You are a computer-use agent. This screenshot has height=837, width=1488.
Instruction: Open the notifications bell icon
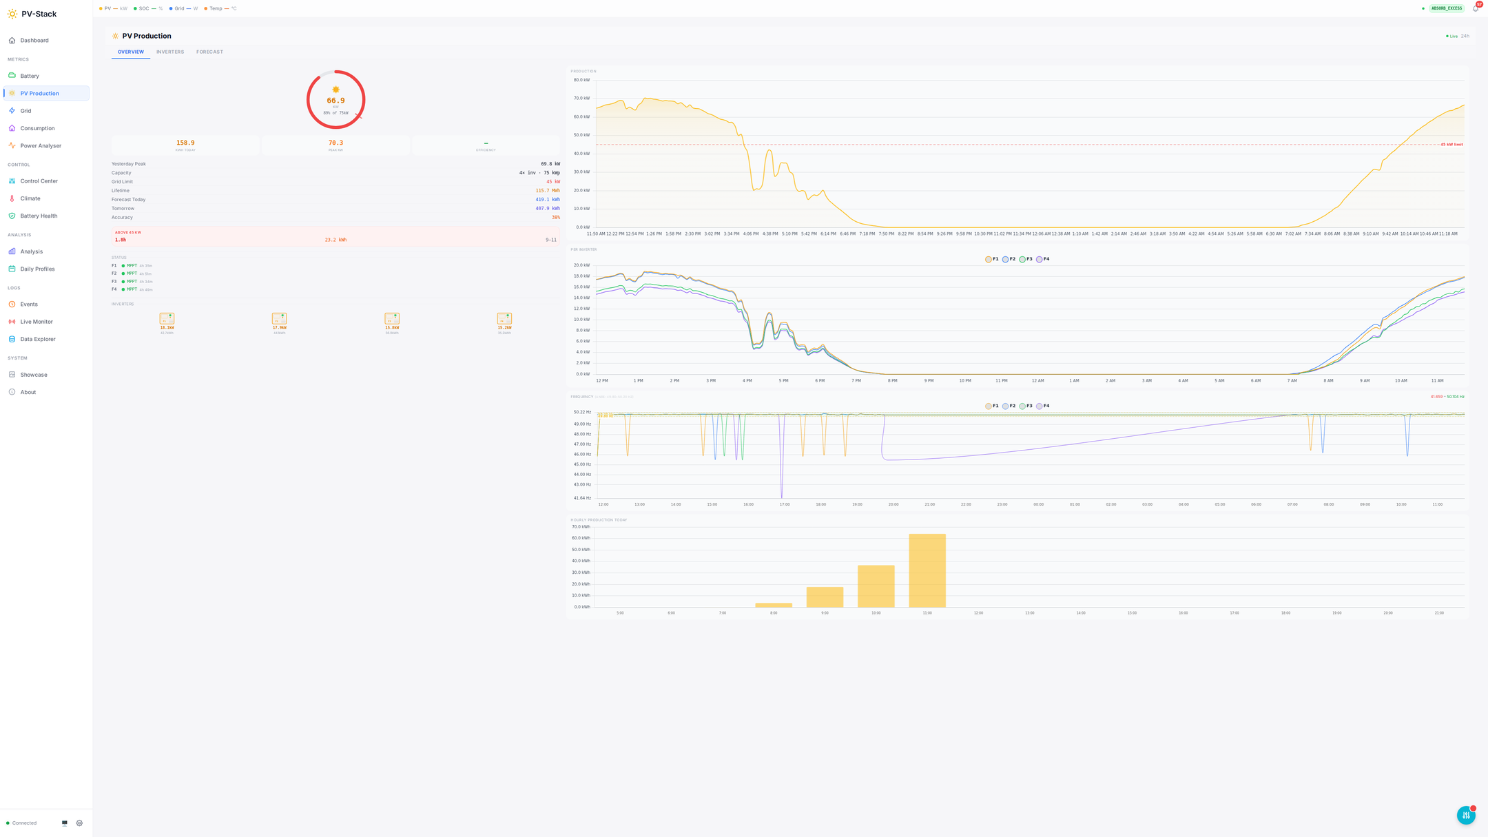1475,8
